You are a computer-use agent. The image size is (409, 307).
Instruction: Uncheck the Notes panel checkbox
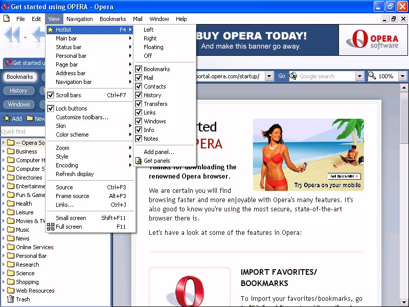point(139,139)
